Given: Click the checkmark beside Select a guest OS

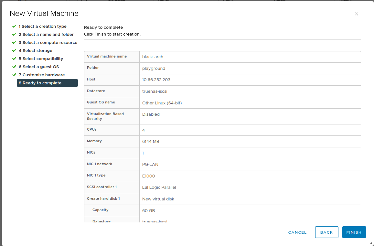Looking at the screenshot, I should pyautogui.click(x=14, y=67).
